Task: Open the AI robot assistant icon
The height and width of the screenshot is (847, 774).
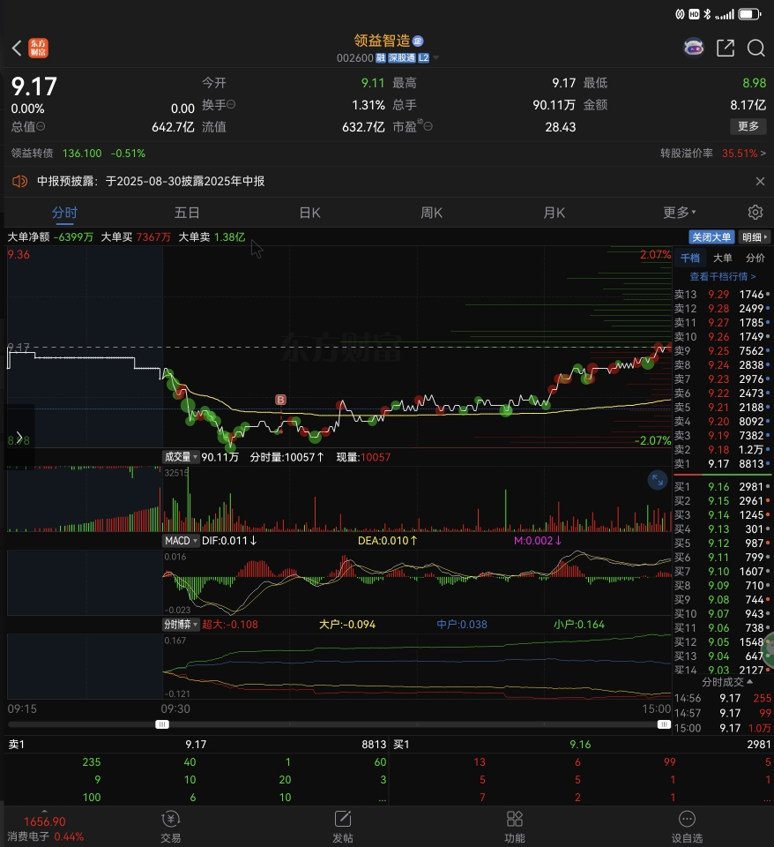Action: (x=694, y=48)
